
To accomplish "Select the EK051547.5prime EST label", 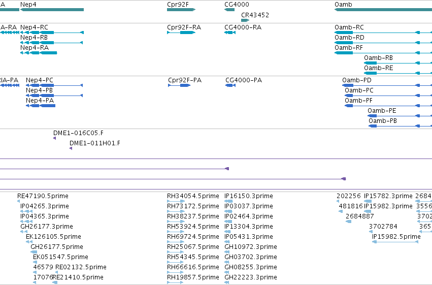I will pyautogui.click(x=60, y=257).
